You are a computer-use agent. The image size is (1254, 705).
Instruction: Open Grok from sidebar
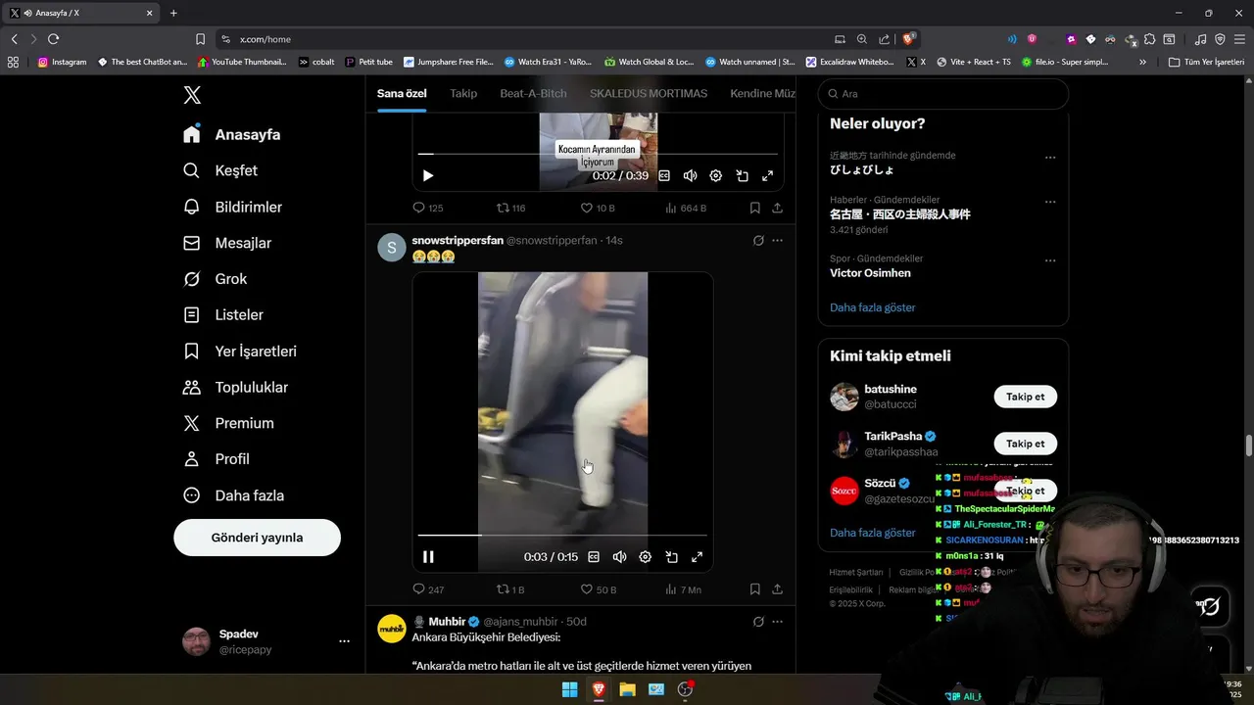pos(216,279)
